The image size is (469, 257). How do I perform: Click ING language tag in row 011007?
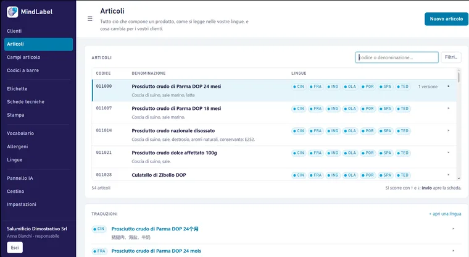coord(333,109)
